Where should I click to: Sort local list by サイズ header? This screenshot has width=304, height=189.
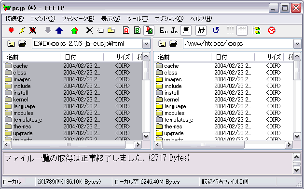coord(118,57)
